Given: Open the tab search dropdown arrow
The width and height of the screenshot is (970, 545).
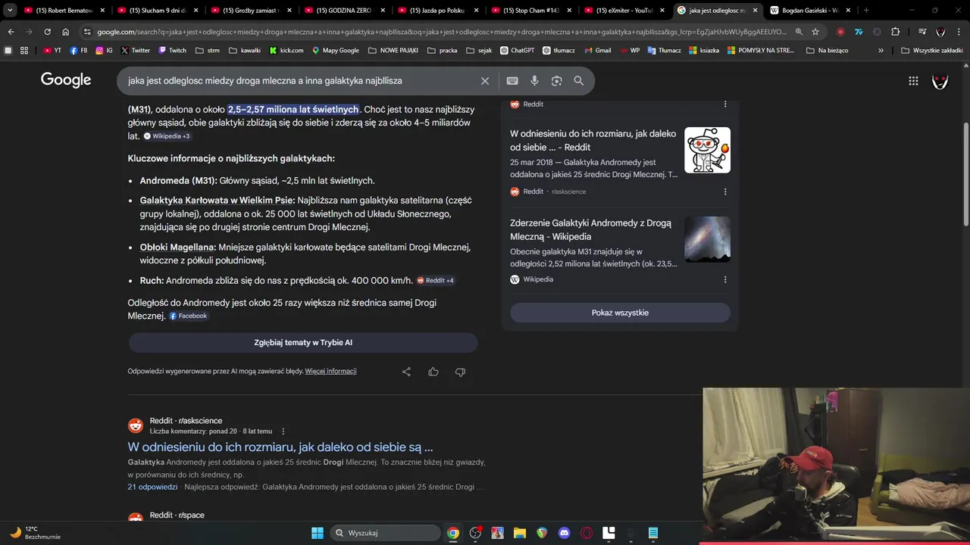Looking at the screenshot, I should coord(10,11).
